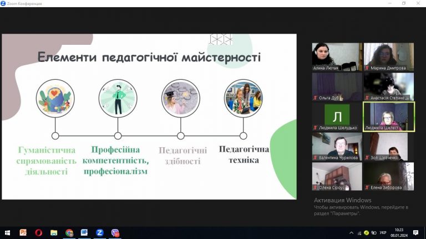Click the shared presentation slide area
426x239 pixels.
tap(149, 116)
